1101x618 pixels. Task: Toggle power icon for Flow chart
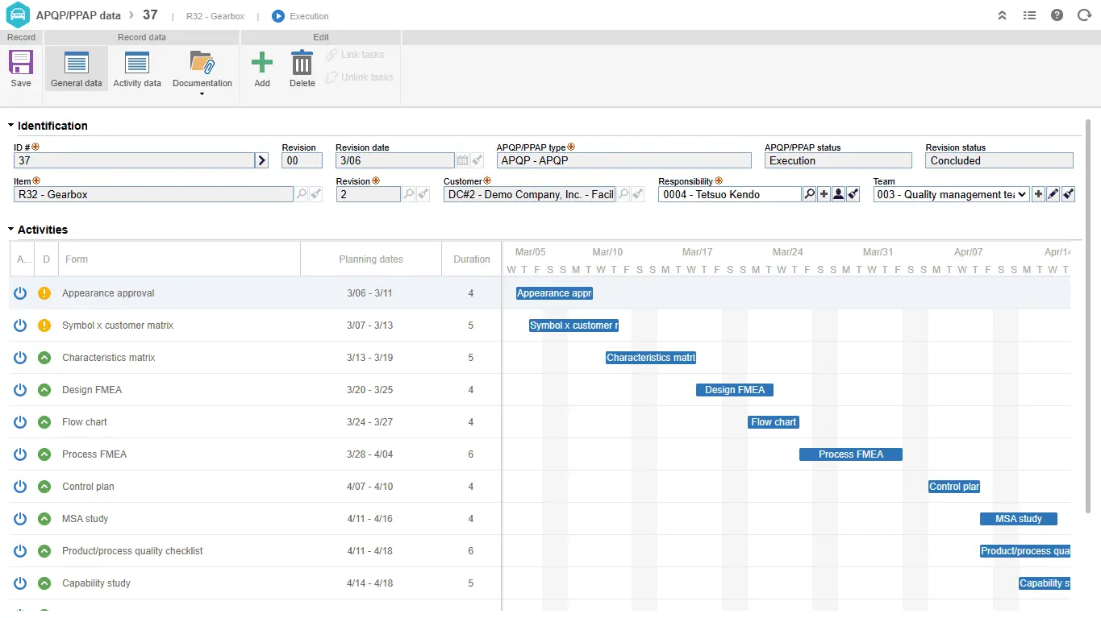[20, 422]
